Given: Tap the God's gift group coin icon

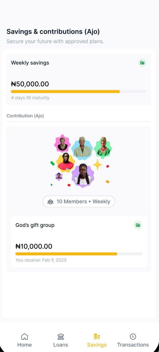Looking at the screenshot, I should [138, 225].
